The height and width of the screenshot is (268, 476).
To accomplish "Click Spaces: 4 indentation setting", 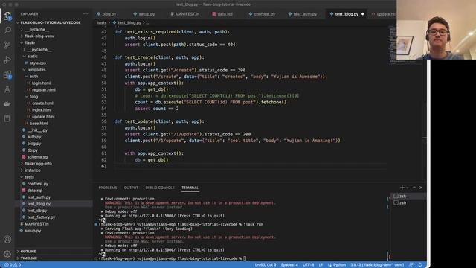I will [x=289, y=265].
